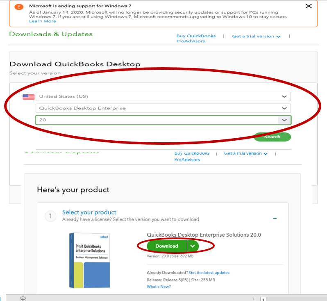Open the lower Buy QuickBooks link

point(192,153)
